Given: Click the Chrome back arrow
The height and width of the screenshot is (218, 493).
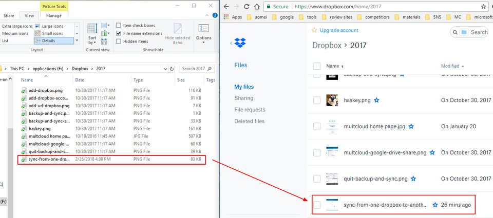Looking at the screenshot, I should point(226,7).
